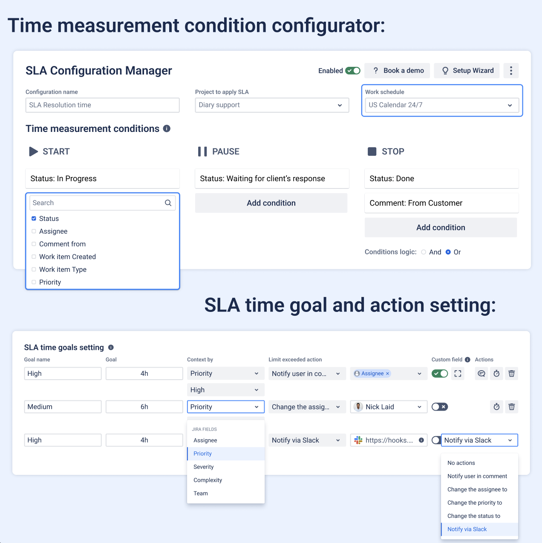Remove the Assignee tag with its x
Image resolution: width=542 pixels, height=543 pixels.
click(x=387, y=374)
